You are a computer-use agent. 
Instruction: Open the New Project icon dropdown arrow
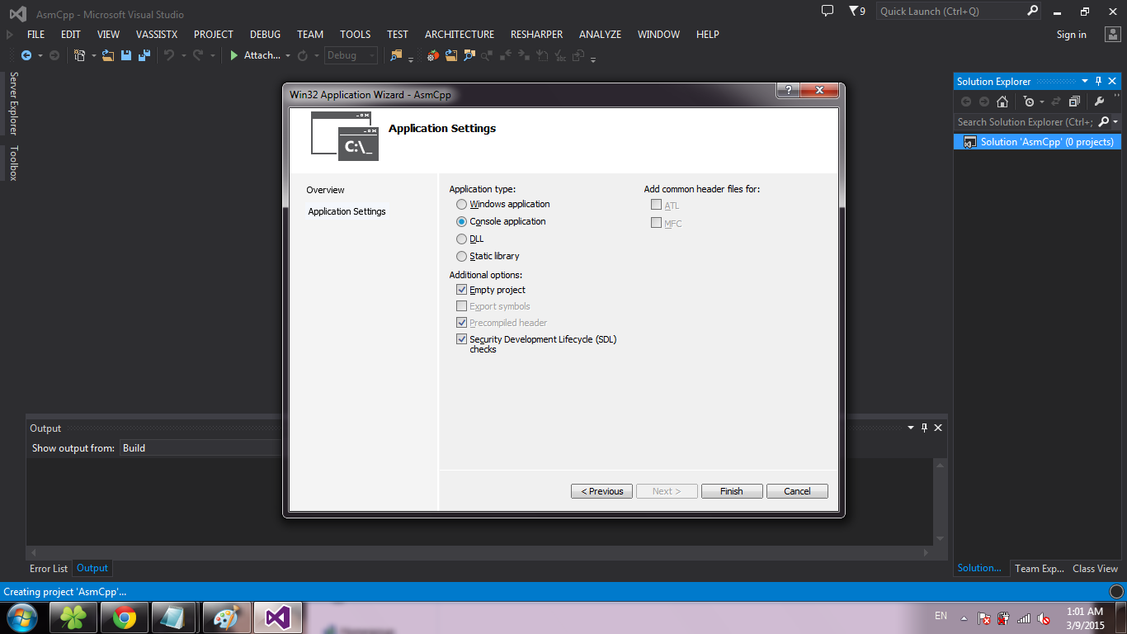(93, 56)
